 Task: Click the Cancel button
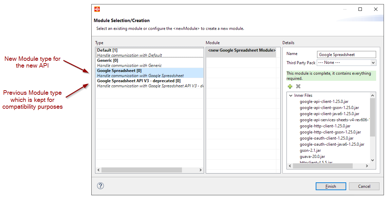click(364, 186)
